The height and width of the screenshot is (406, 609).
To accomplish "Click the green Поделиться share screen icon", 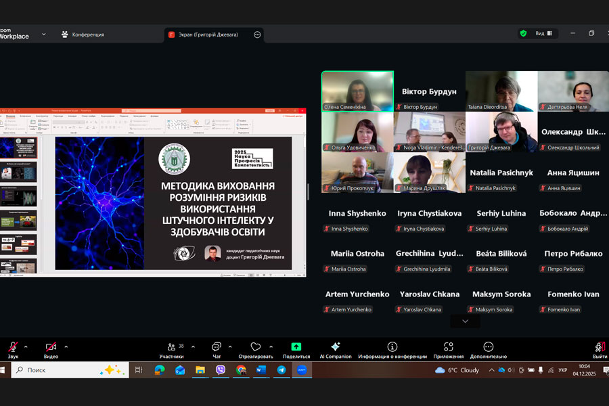I will [x=296, y=348].
